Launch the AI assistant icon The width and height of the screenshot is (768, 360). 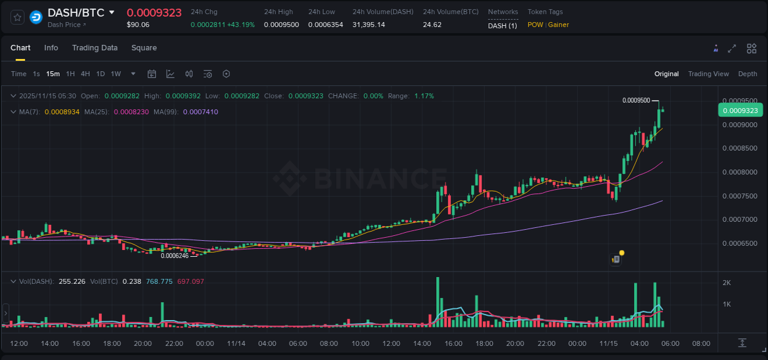point(715,48)
